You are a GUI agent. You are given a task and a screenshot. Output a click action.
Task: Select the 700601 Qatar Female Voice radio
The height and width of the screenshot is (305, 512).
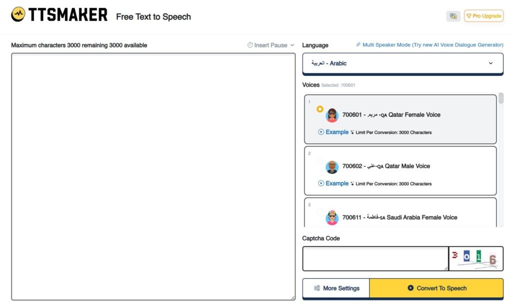tap(320, 109)
